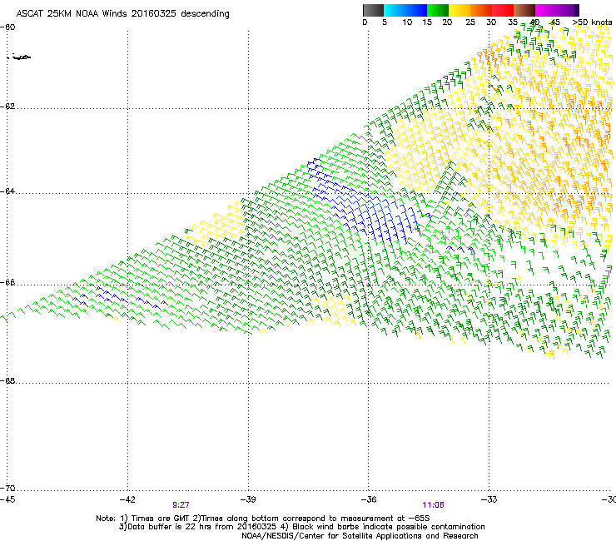This screenshot has width=616, height=541.
Task: Click the '-70' latitude axis label
Action: pos(7,489)
